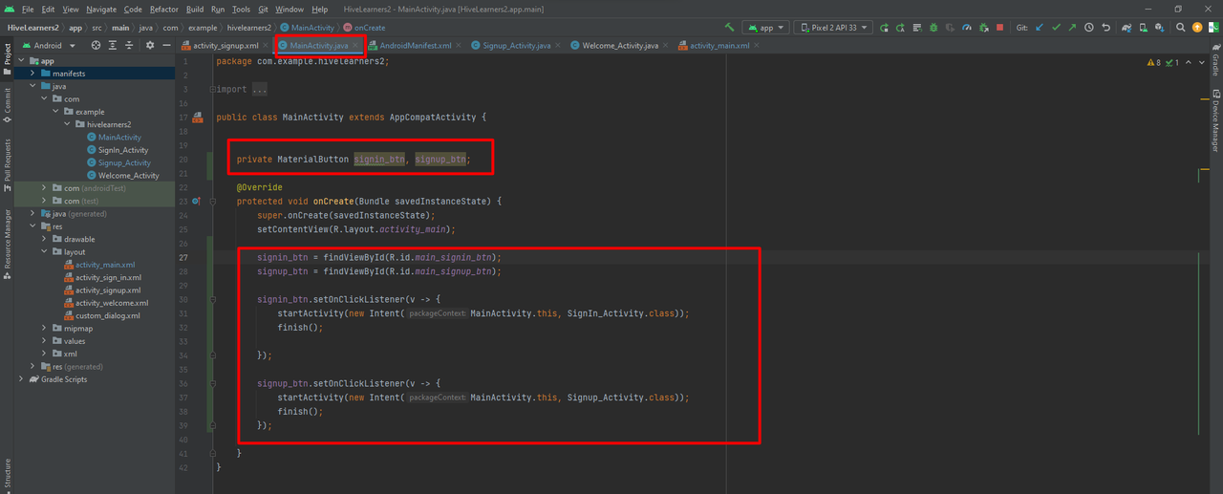Close the MainActivity.java tab

pyautogui.click(x=356, y=45)
